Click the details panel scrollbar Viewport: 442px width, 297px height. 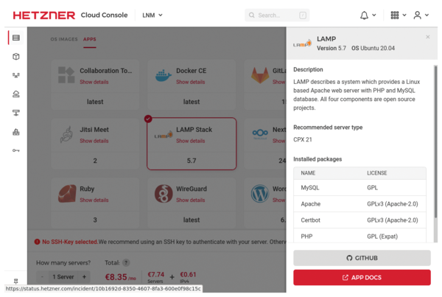click(435, 141)
